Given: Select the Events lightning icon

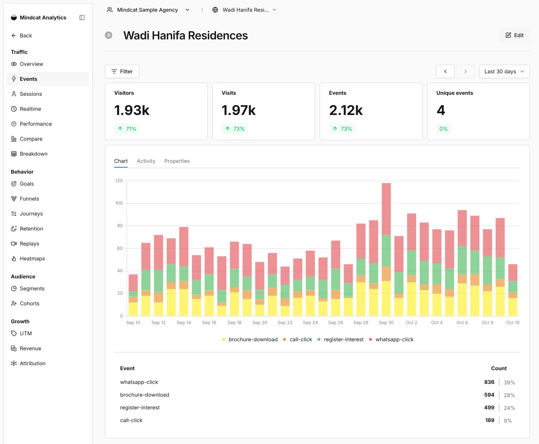Looking at the screenshot, I should [x=14, y=79].
